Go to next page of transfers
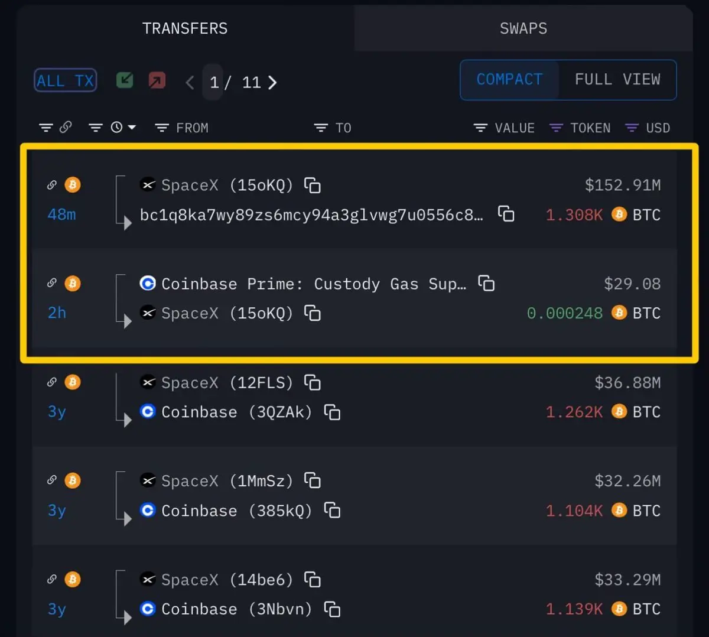Image resolution: width=709 pixels, height=637 pixels. click(272, 82)
